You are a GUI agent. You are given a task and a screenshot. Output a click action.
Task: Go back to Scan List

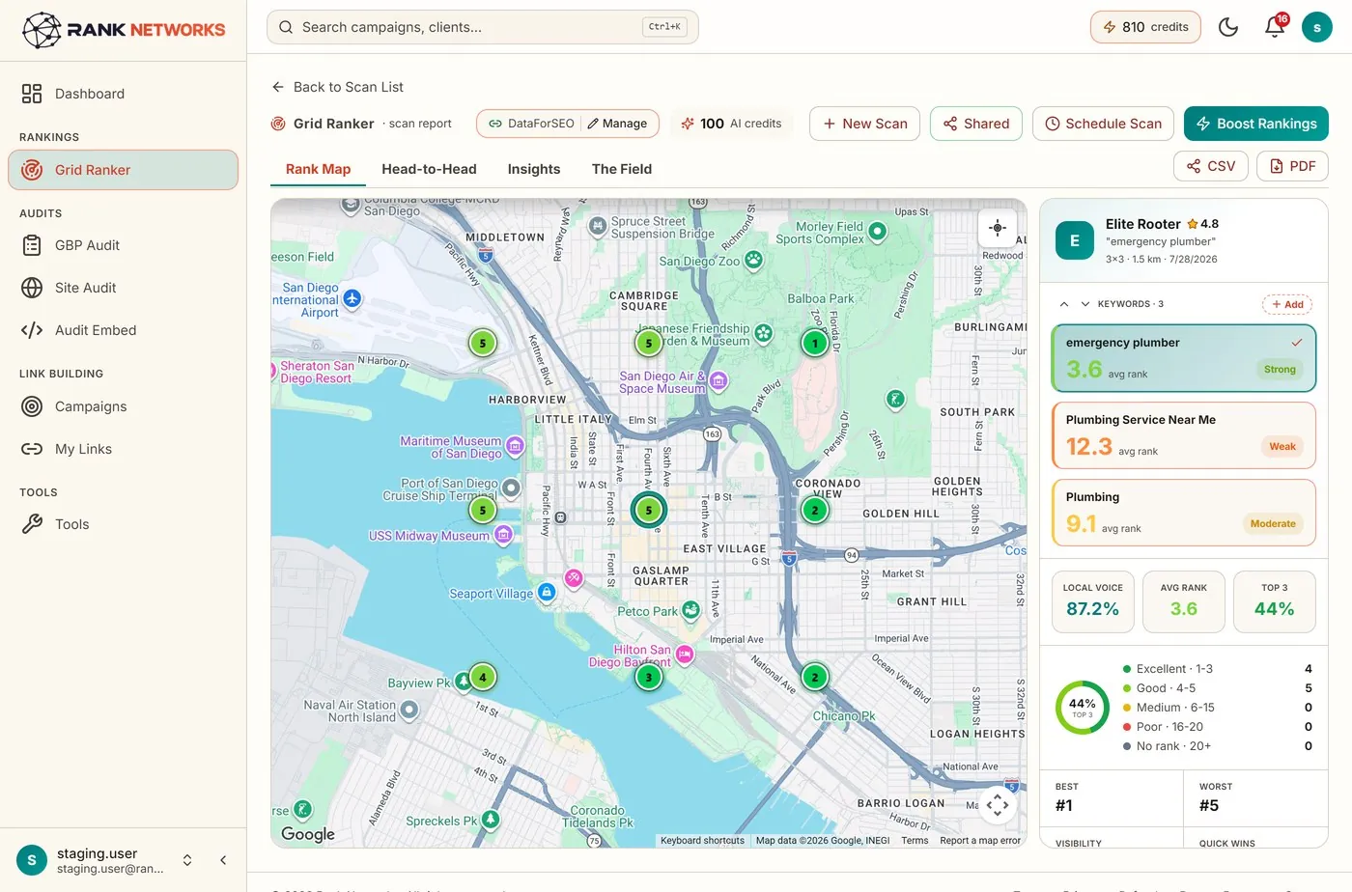pyautogui.click(x=338, y=87)
